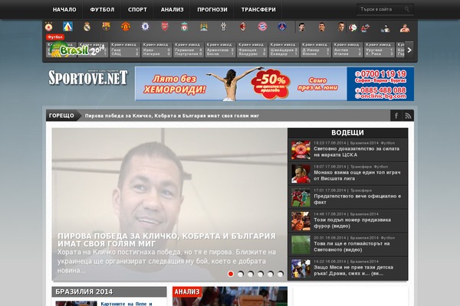The width and height of the screenshot is (460, 306).
Task: Open the article about силата на марката ЦСКА
Action: (356, 151)
